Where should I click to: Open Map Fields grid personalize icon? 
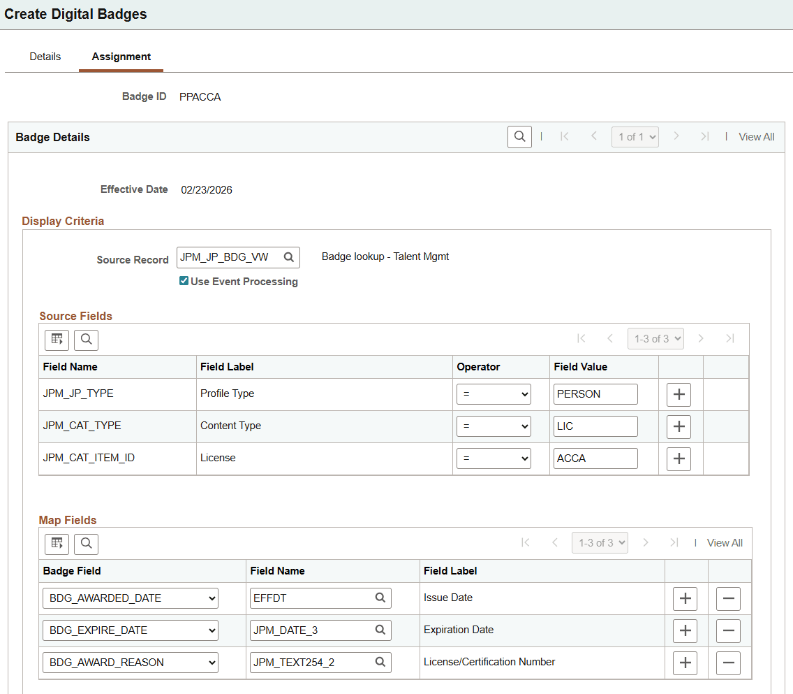(57, 544)
